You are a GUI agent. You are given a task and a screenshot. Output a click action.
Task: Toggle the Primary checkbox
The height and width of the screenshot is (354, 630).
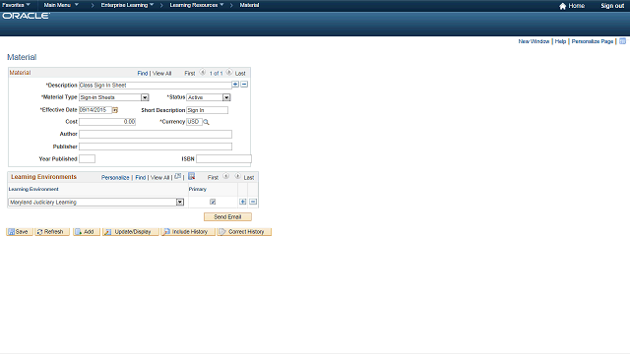point(213,202)
